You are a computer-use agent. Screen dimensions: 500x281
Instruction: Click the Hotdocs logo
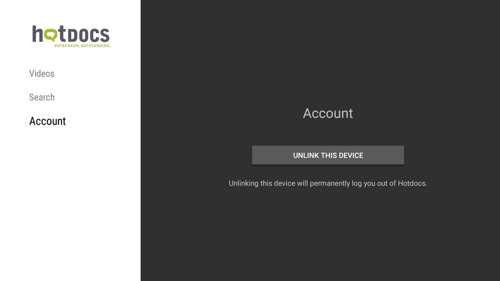71,36
